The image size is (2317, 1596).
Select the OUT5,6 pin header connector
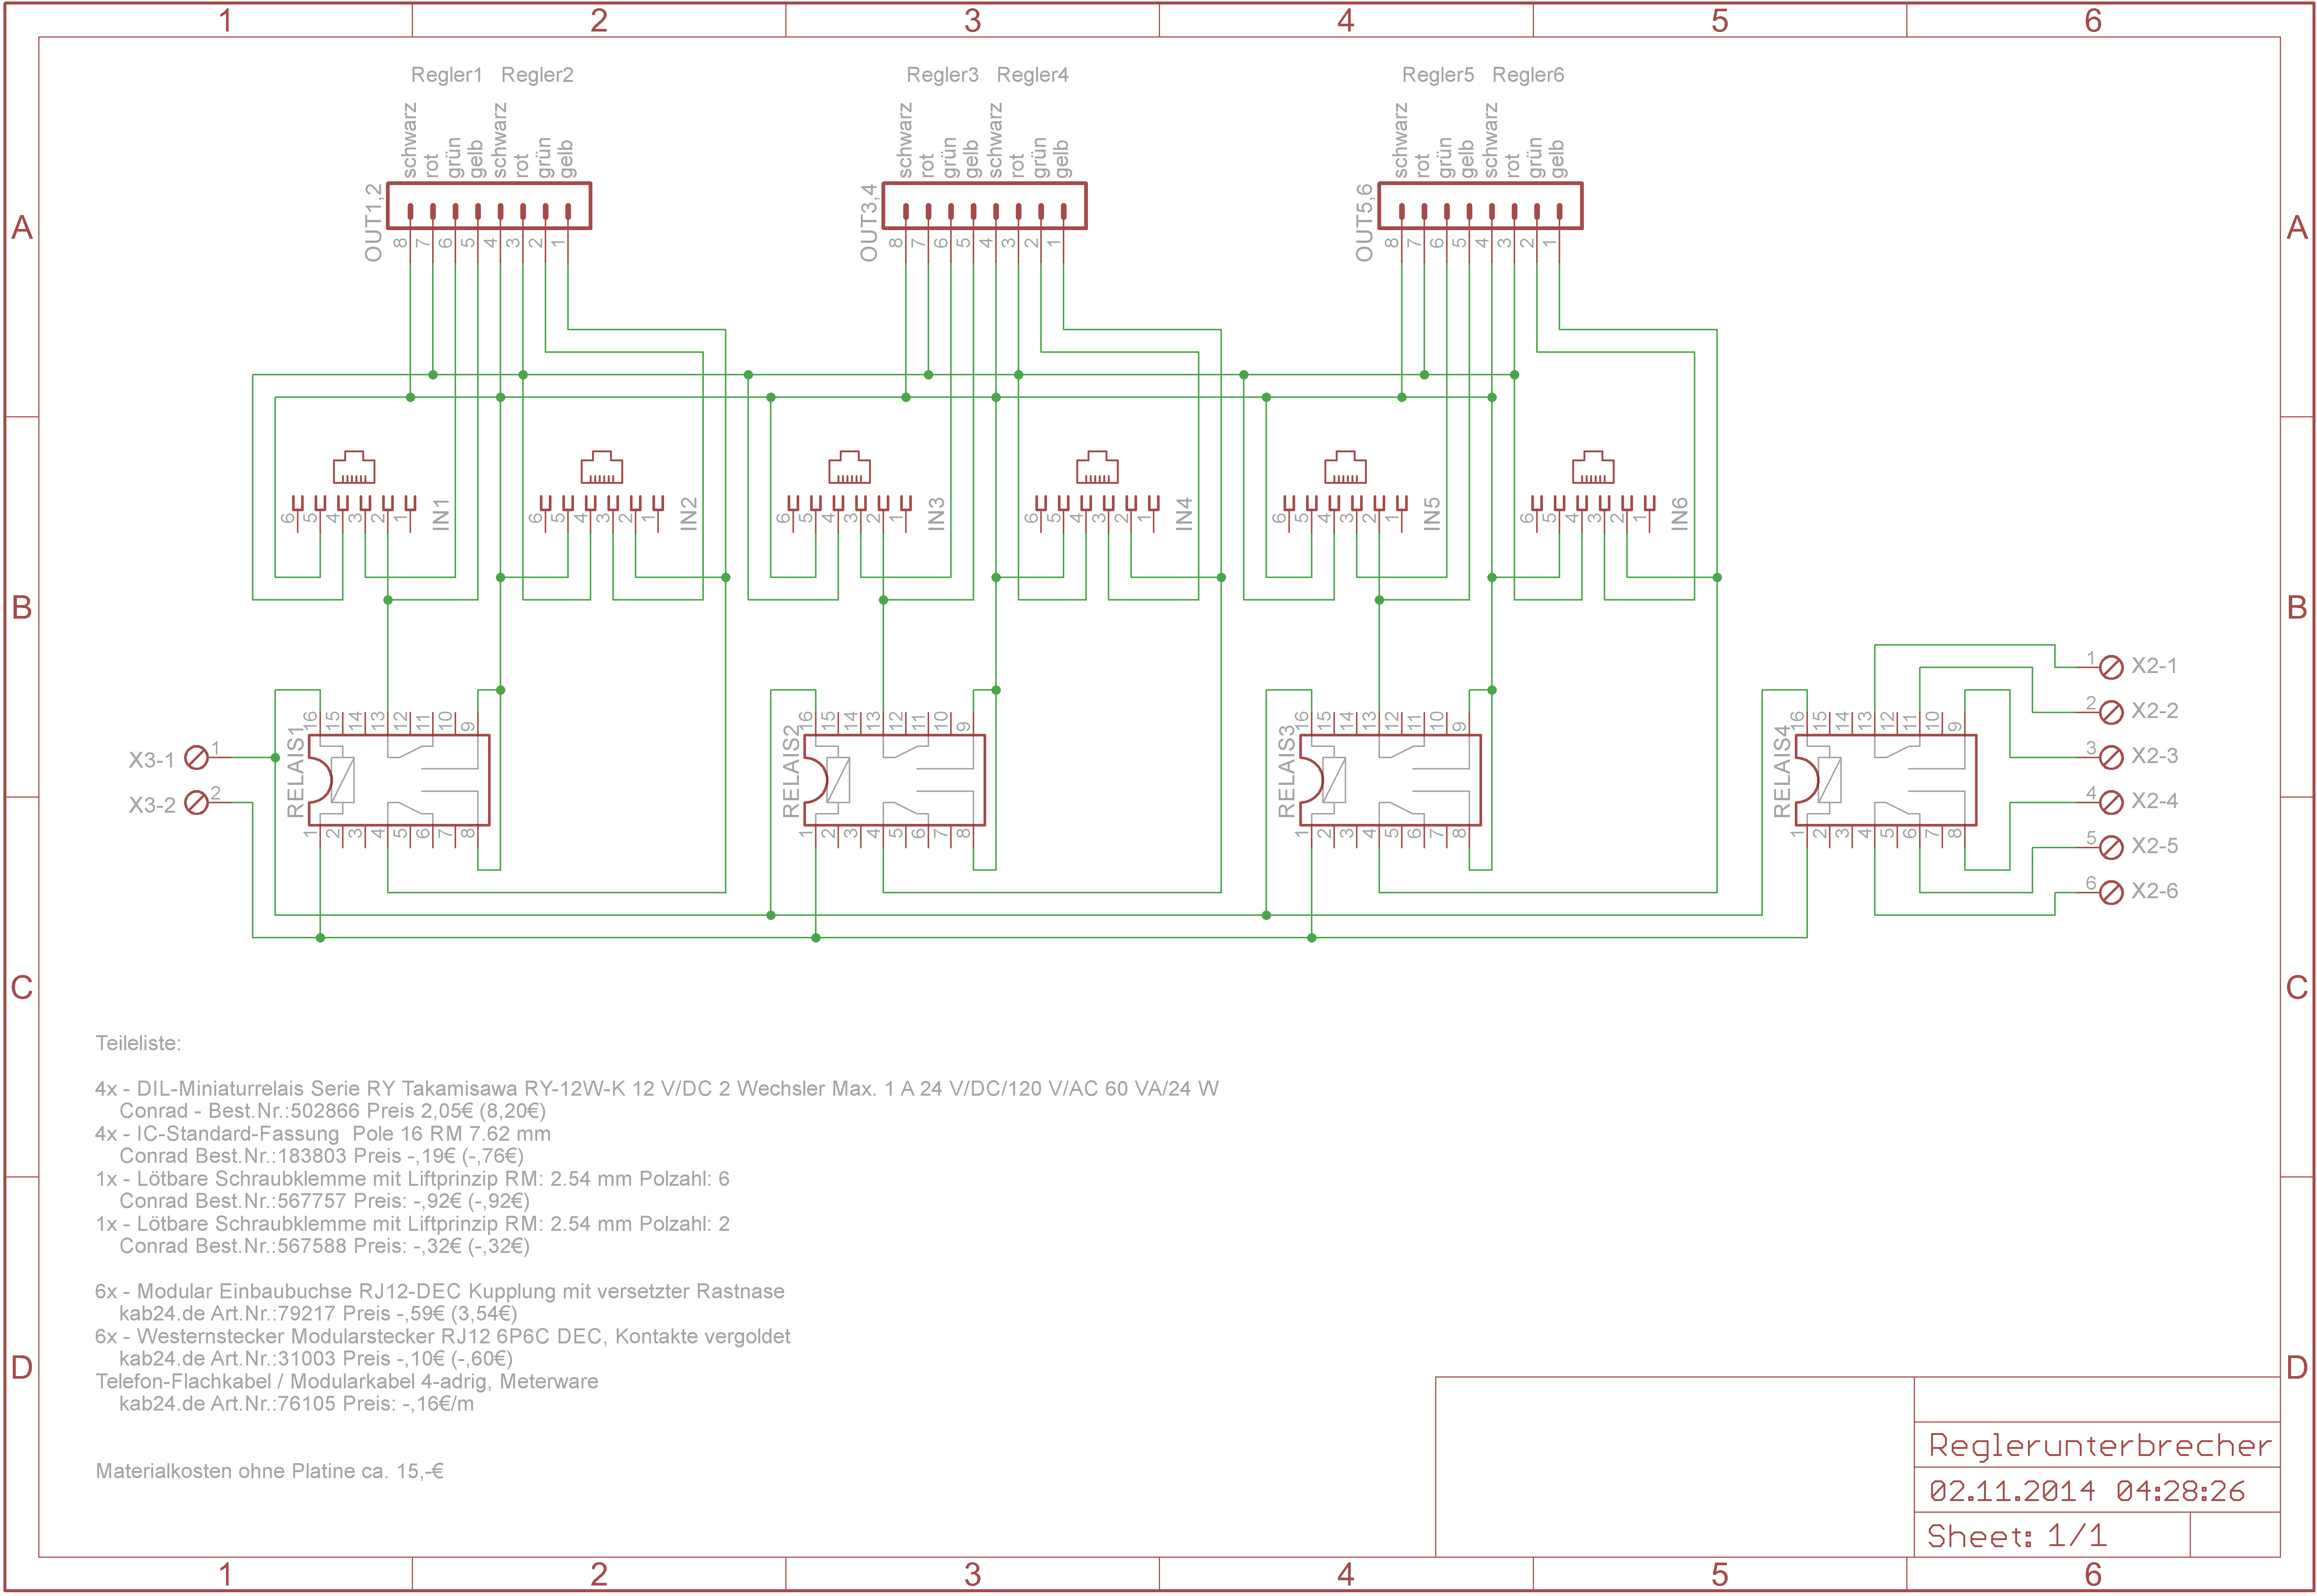pyautogui.click(x=1480, y=206)
